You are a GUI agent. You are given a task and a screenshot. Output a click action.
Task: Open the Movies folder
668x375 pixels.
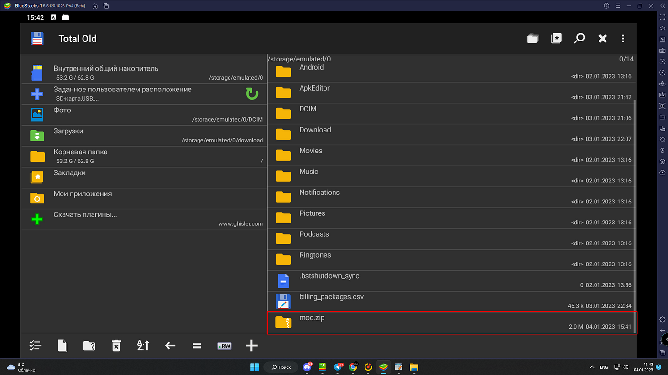point(451,155)
